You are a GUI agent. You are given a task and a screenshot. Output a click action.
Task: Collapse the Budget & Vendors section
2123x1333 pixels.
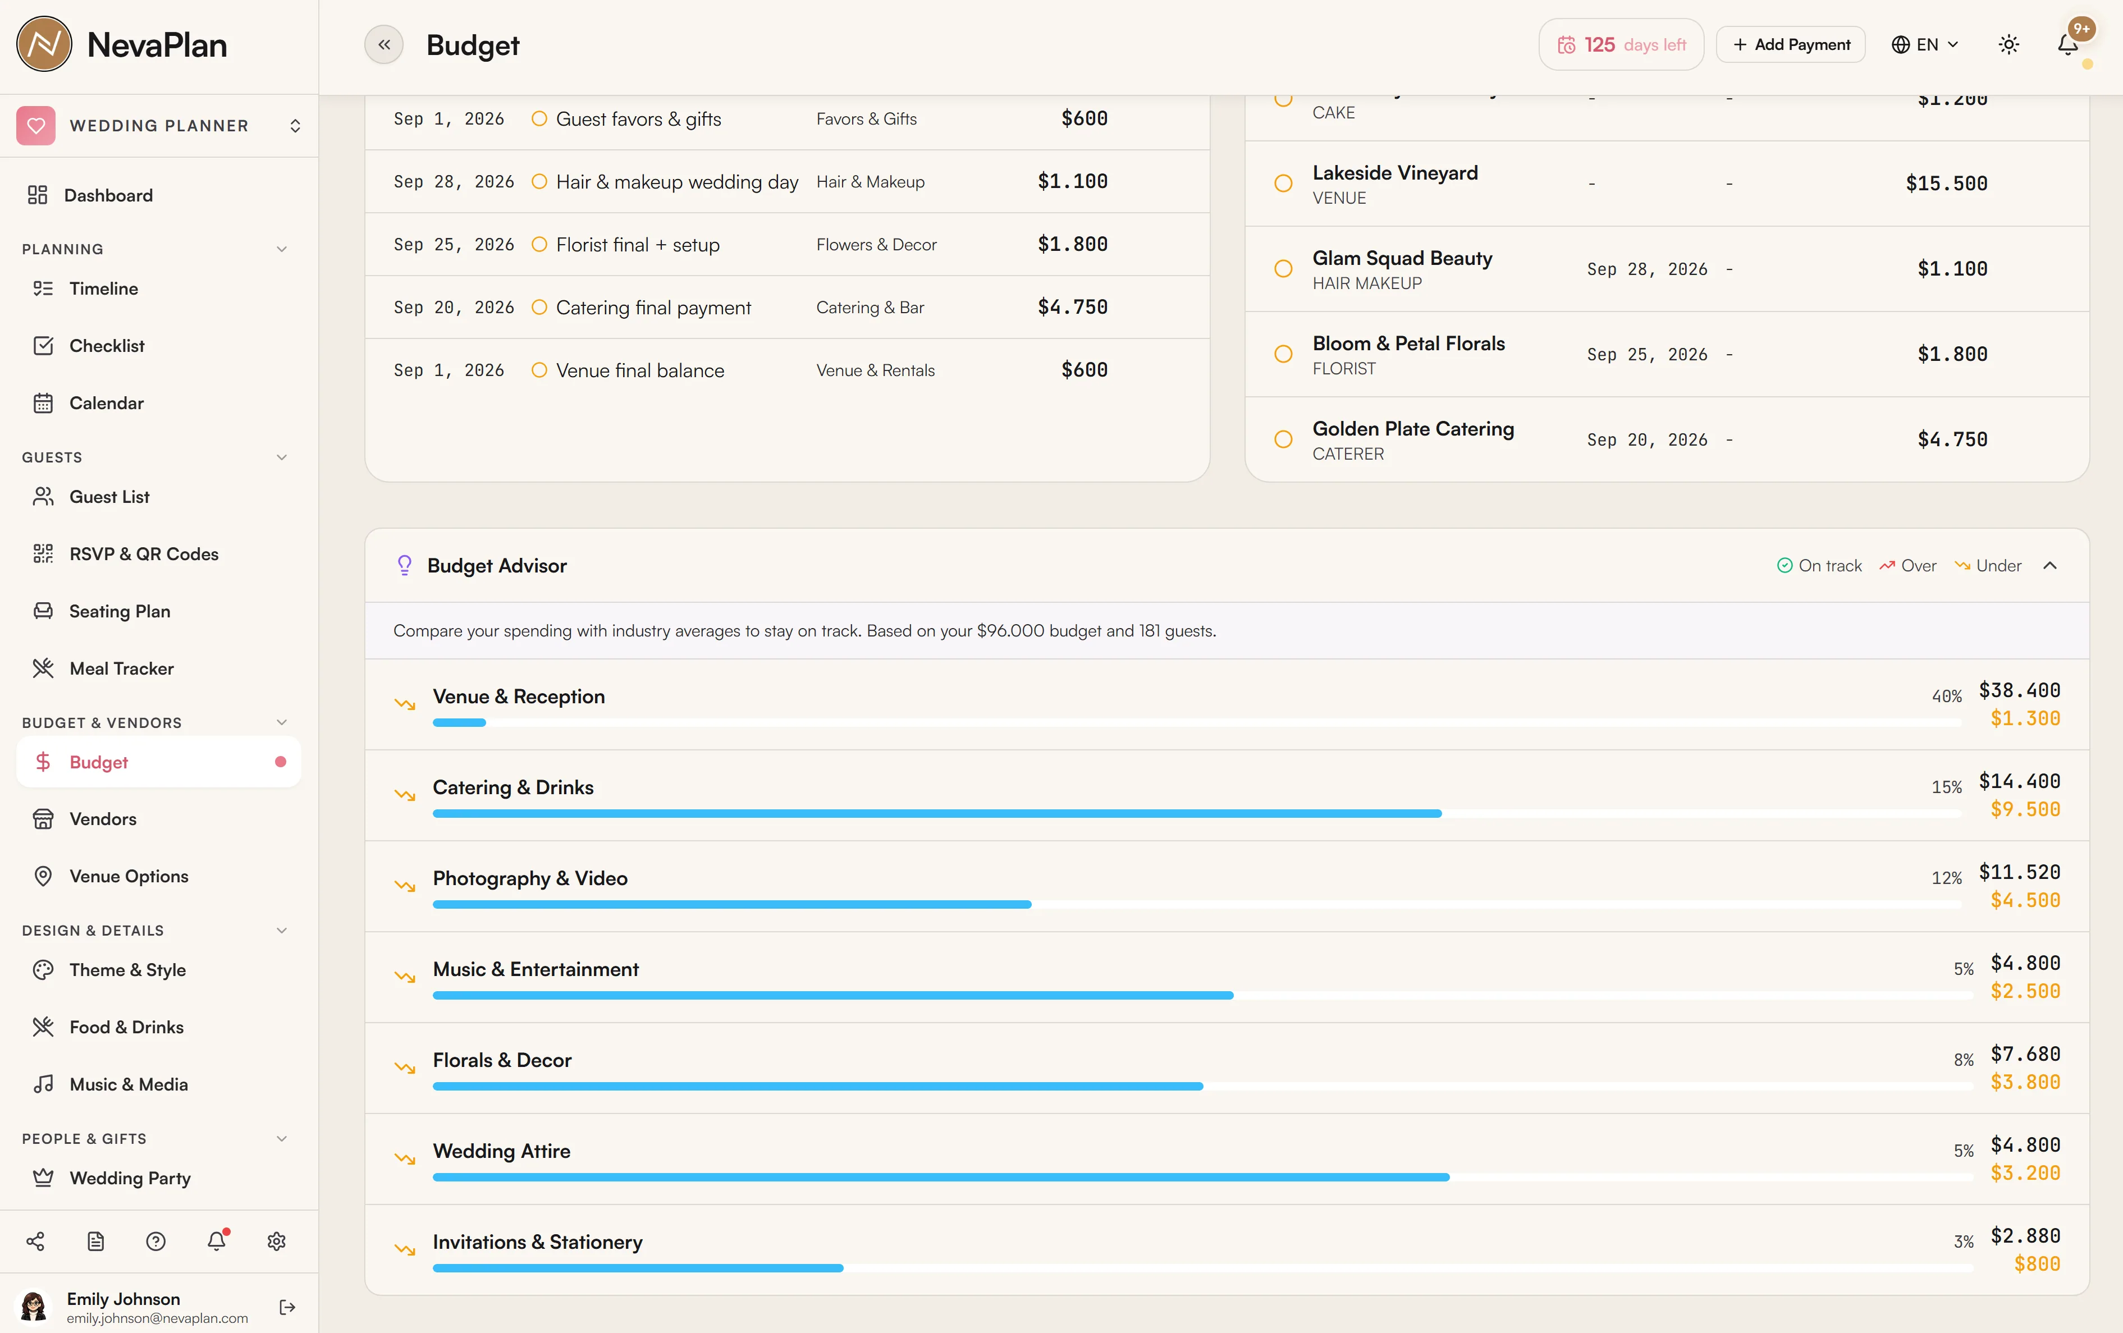(281, 723)
